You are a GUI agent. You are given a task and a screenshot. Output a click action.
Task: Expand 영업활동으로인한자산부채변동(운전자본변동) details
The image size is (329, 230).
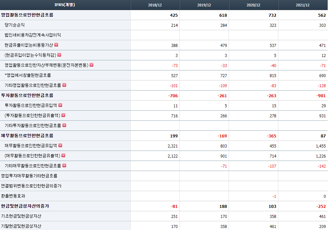point(91,65)
